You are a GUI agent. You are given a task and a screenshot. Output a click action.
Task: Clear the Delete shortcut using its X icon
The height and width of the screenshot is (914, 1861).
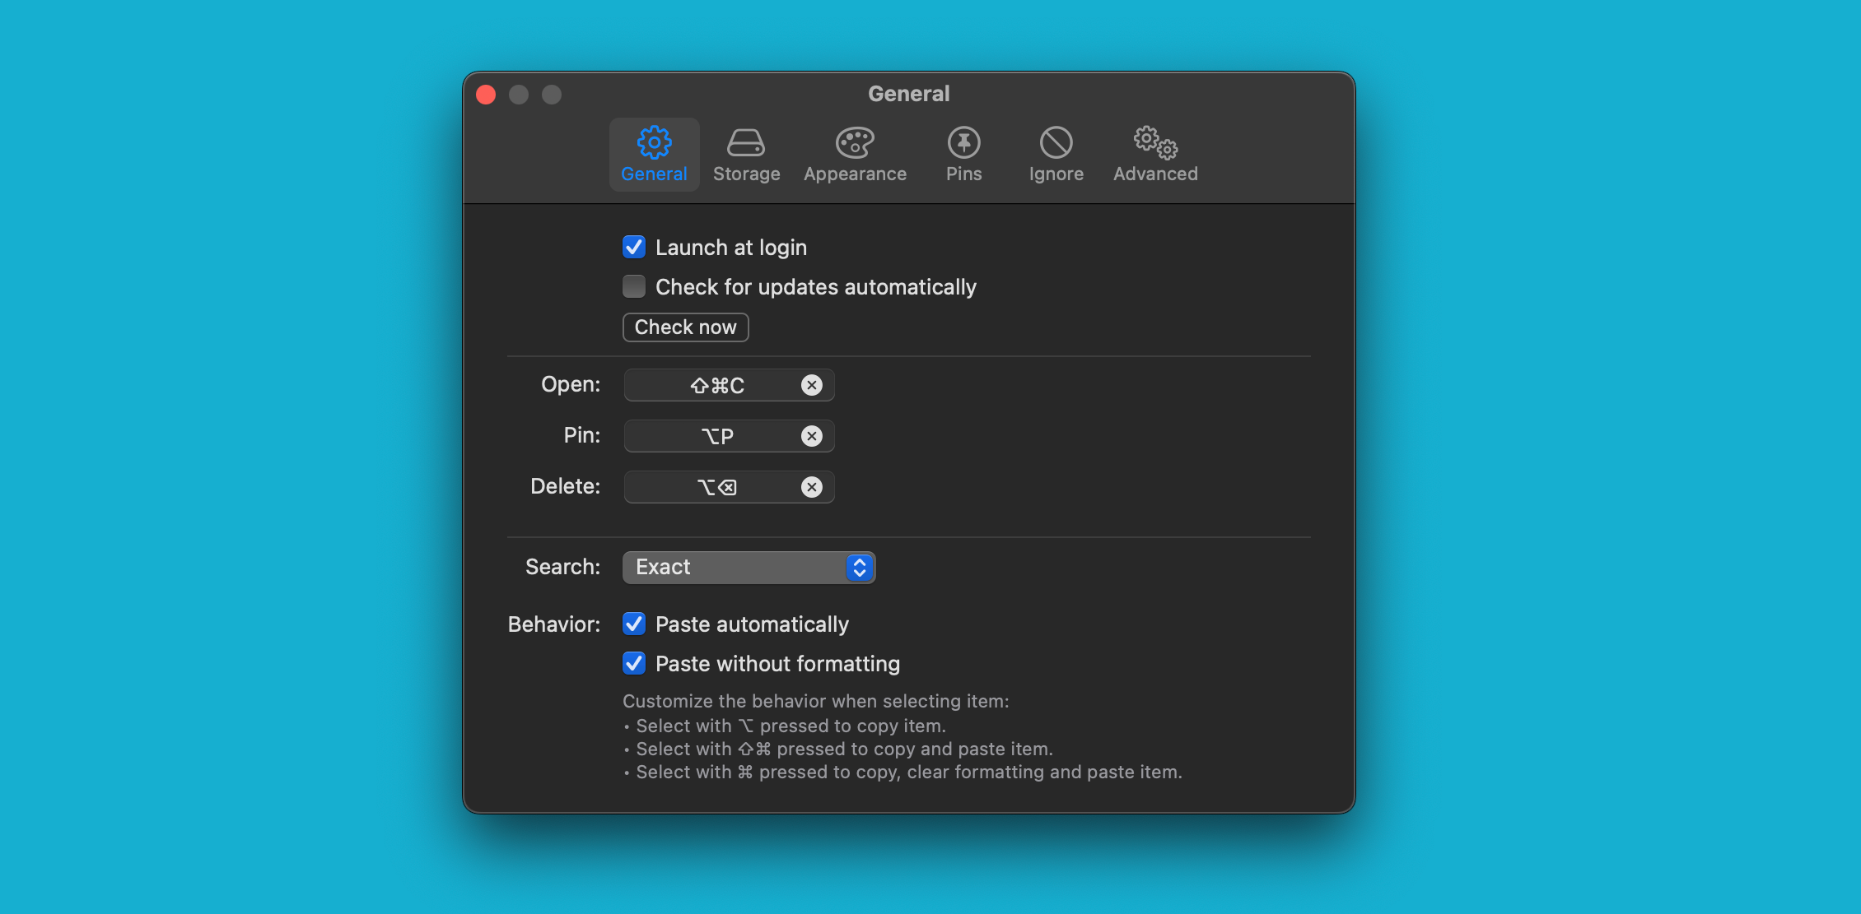812,486
